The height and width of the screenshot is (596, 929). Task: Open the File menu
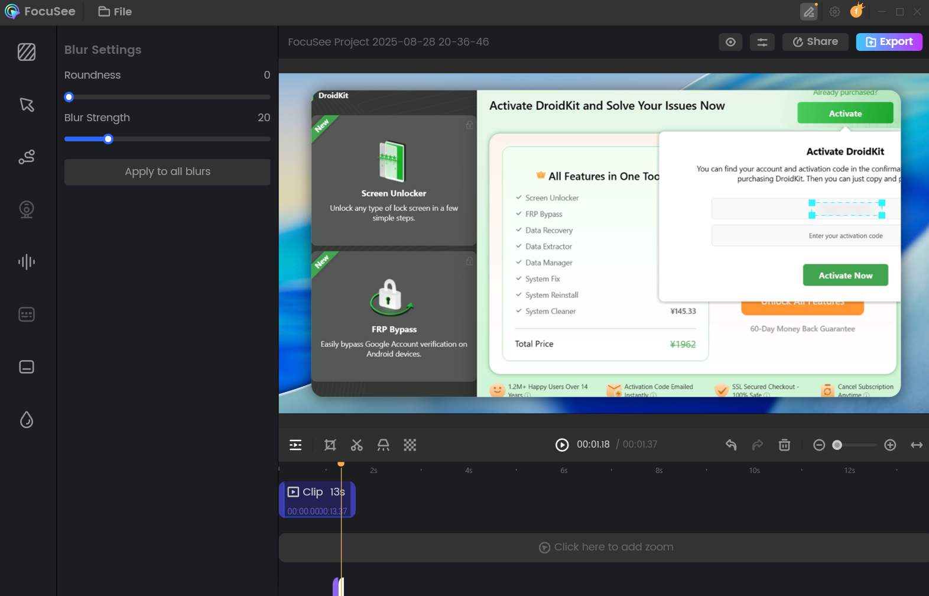tap(115, 11)
